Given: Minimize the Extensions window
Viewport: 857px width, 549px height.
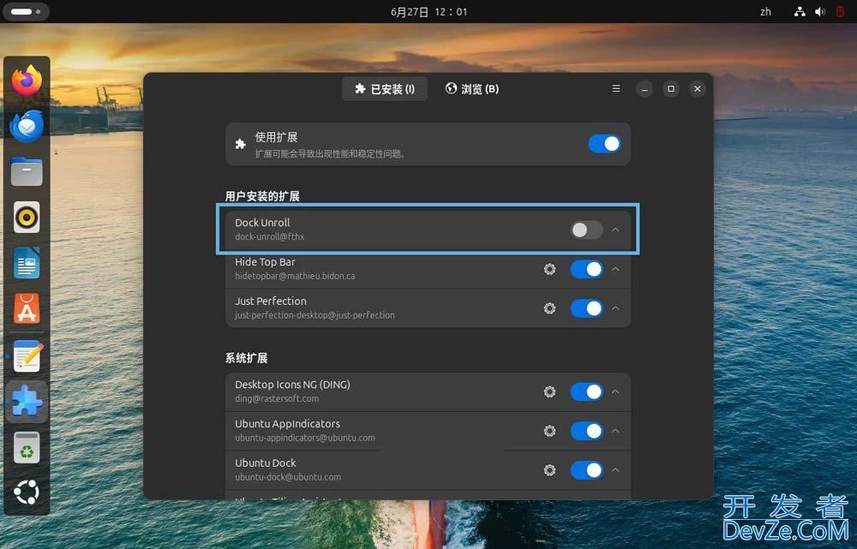Looking at the screenshot, I should pos(644,88).
